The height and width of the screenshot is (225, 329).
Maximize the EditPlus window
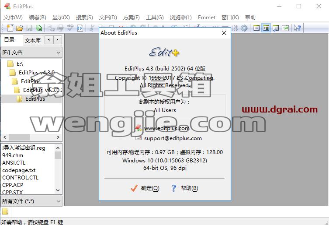299,6
